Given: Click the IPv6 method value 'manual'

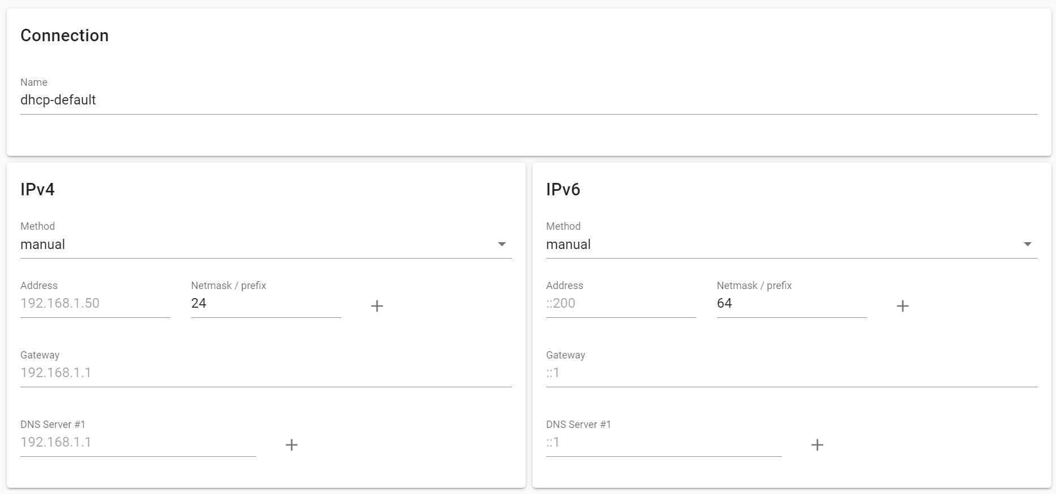Looking at the screenshot, I should (x=569, y=244).
